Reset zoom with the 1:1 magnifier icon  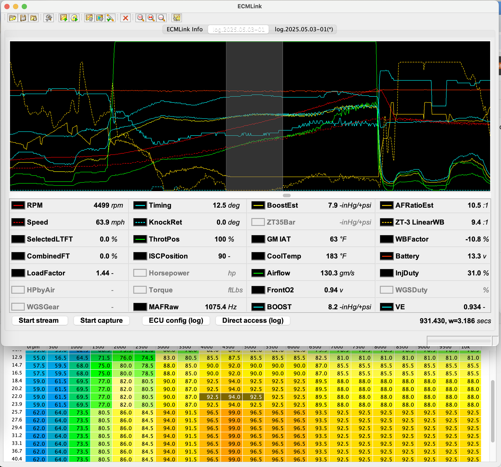pos(140,18)
